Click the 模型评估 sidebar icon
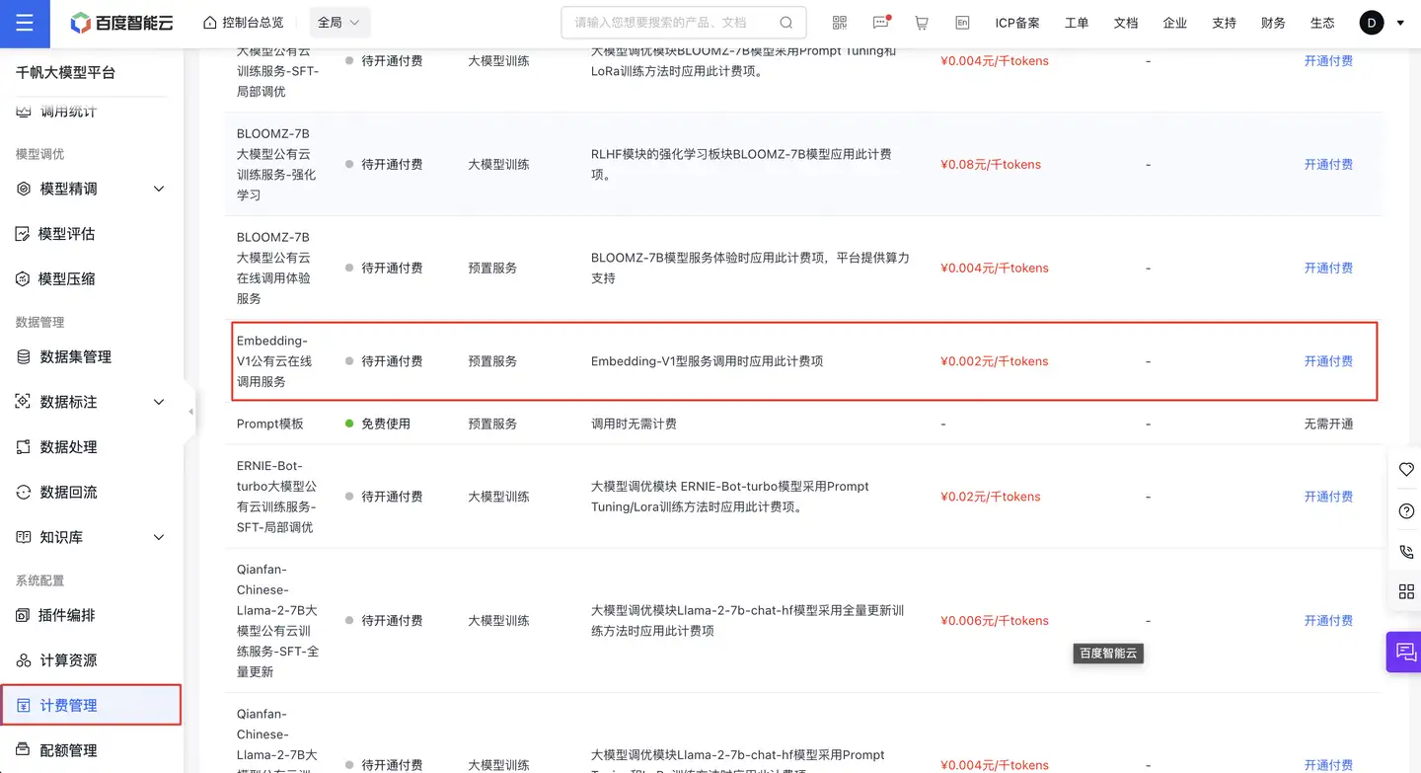 pyautogui.click(x=24, y=234)
